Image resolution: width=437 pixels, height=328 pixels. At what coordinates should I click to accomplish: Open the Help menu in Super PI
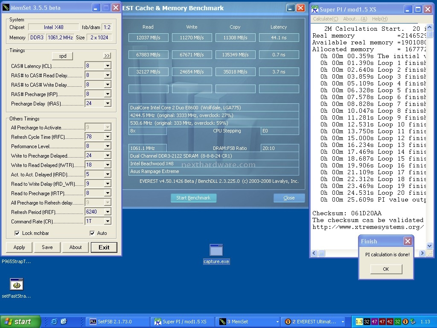[380, 19]
